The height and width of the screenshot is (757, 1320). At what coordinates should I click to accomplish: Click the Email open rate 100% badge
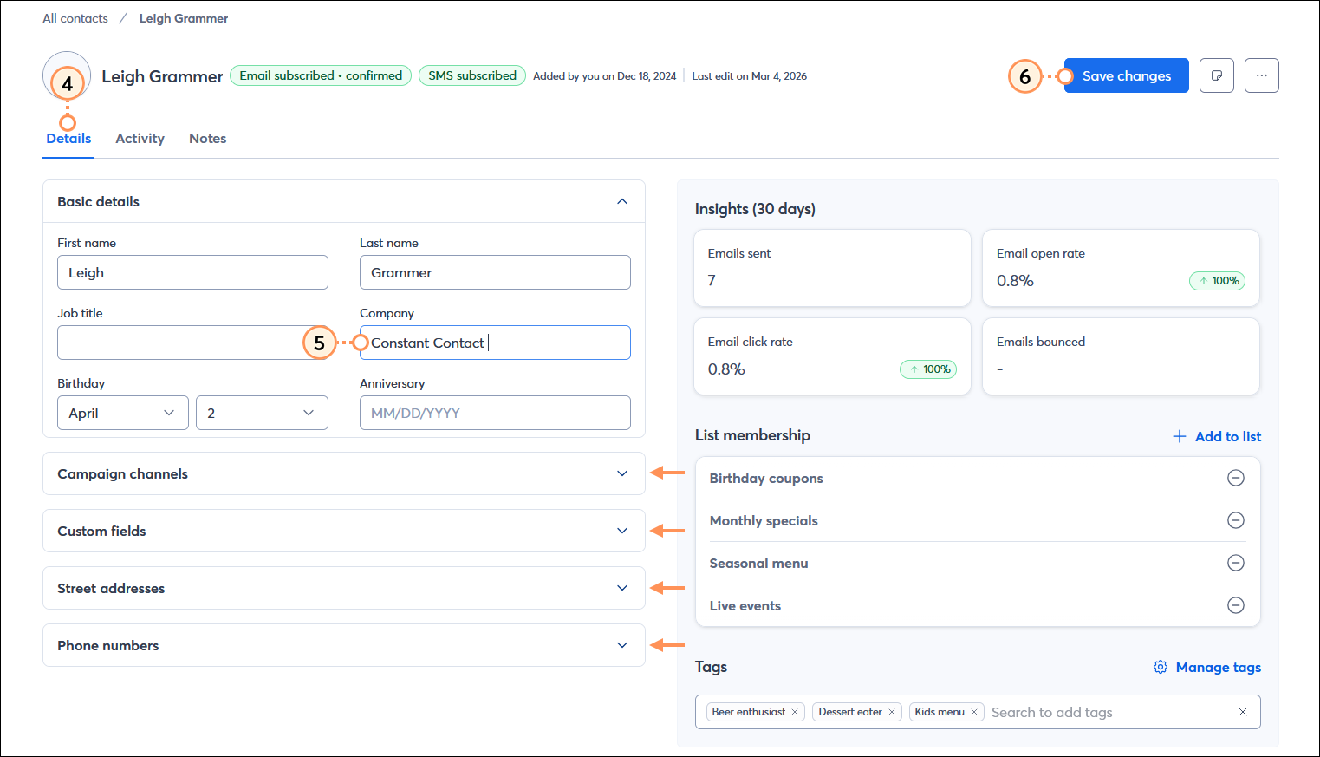point(1217,280)
